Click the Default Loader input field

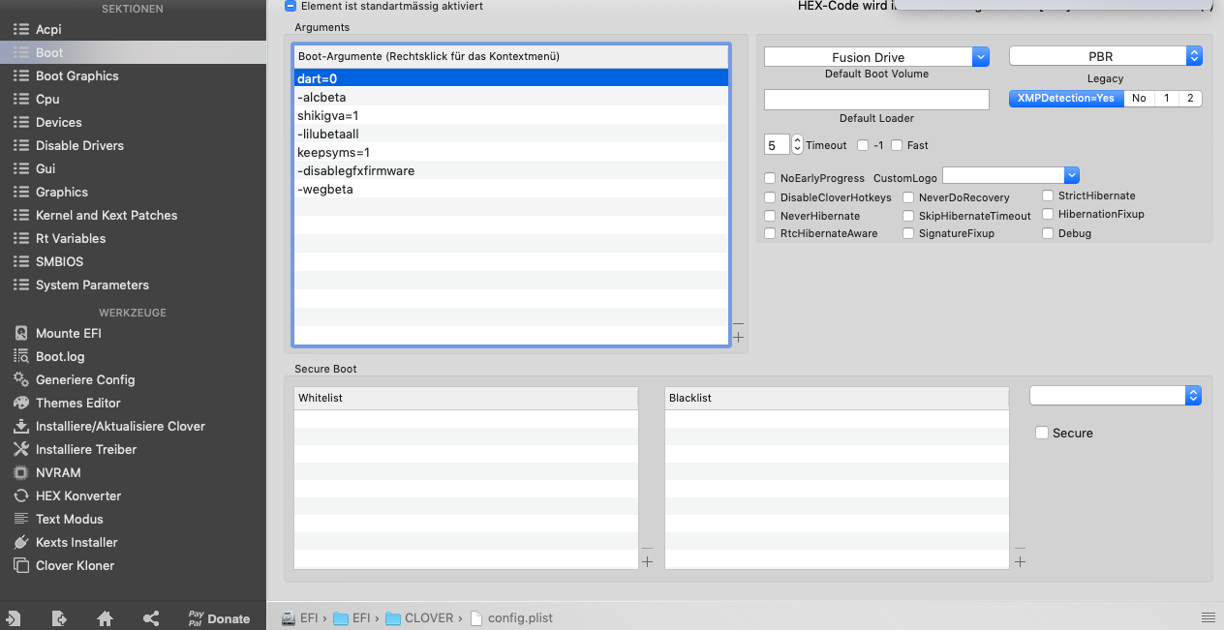[876, 100]
